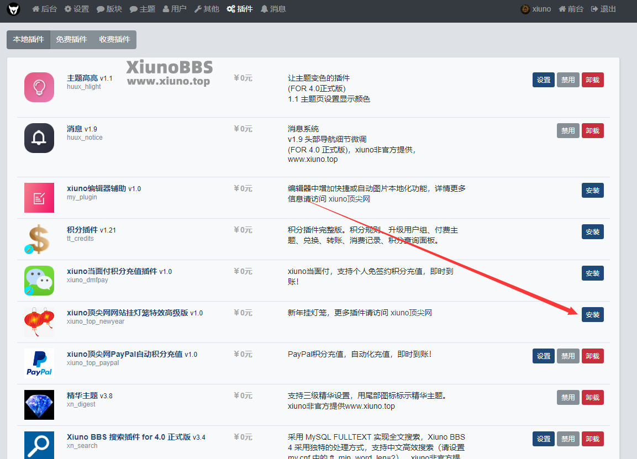Click the tt_credits directory text

pos(80,239)
